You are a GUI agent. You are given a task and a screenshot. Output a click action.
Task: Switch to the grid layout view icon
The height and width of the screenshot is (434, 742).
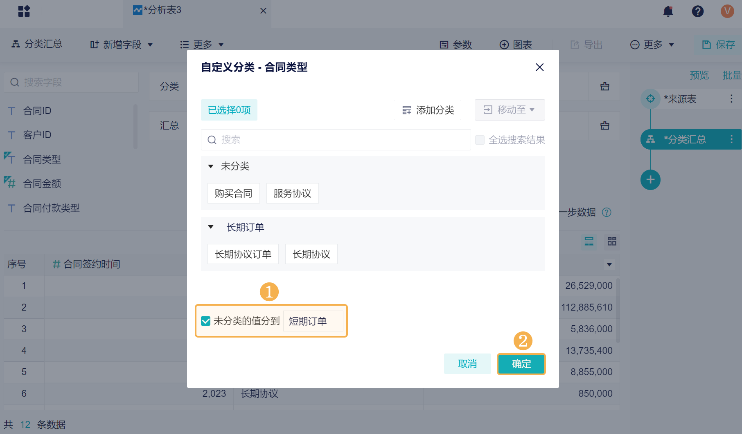pos(611,242)
